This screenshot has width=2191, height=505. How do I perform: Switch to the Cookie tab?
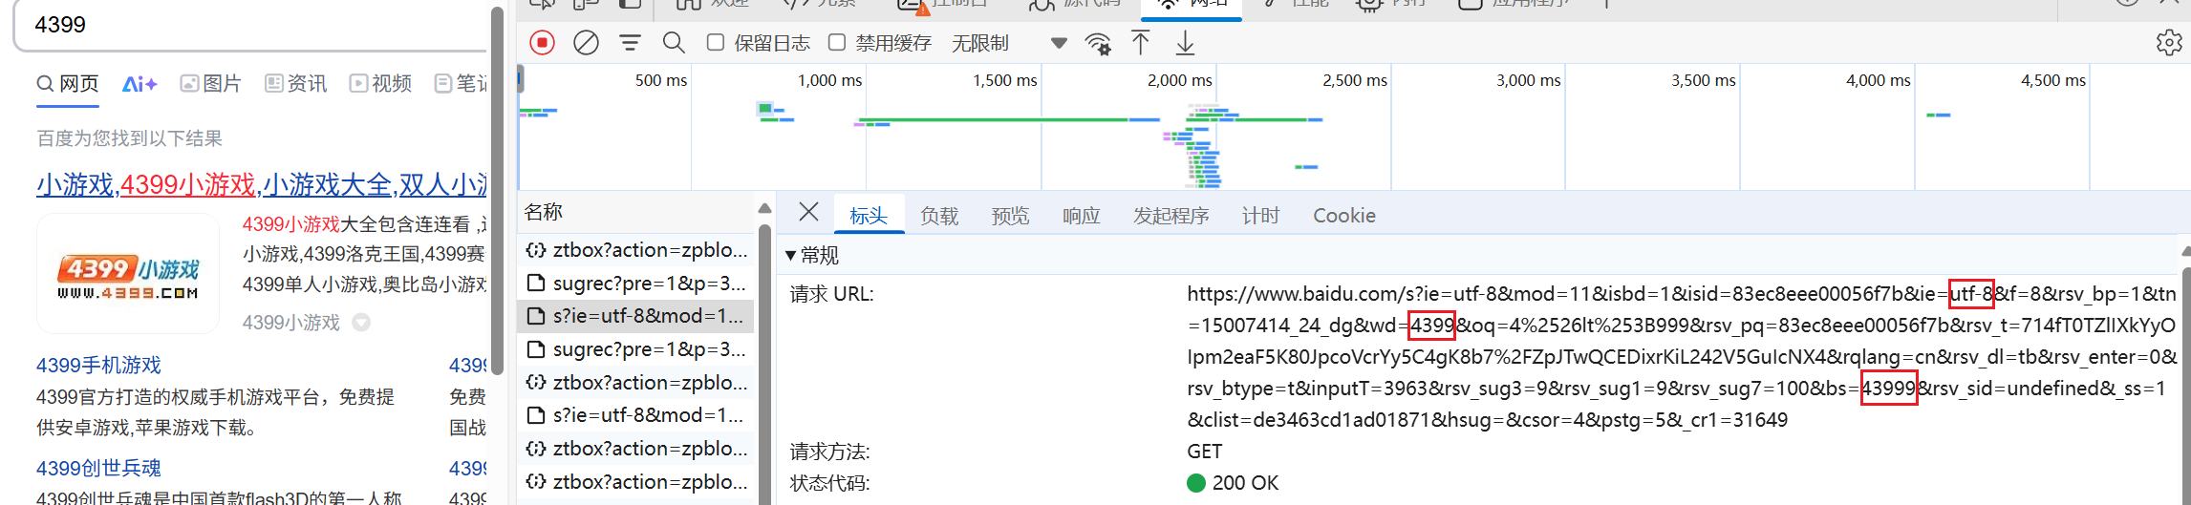tap(1344, 216)
